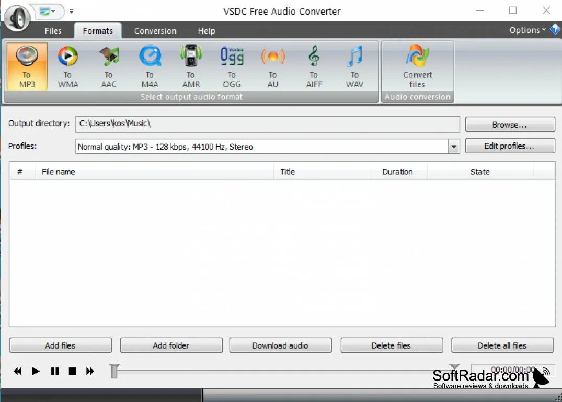
Task: Click the Browse... button
Action: click(x=510, y=125)
